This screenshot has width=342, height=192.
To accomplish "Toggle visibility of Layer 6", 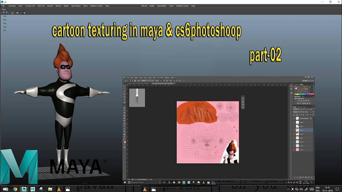I will [x=294, y=130].
